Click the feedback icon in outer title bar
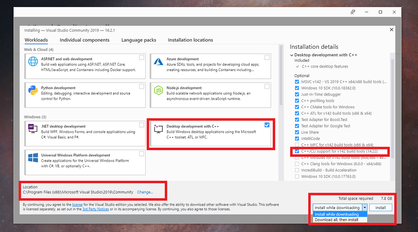The width and height of the screenshot is (418, 232). tap(353, 12)
